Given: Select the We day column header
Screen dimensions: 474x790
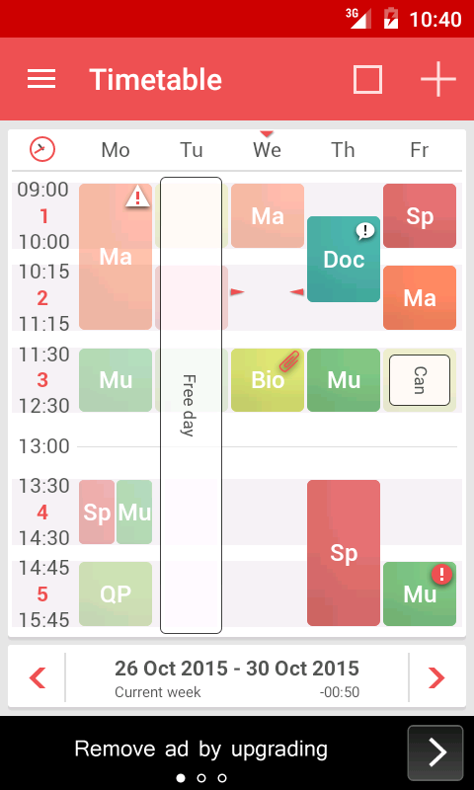Looking at the screenshot, I should pos(267,150).
